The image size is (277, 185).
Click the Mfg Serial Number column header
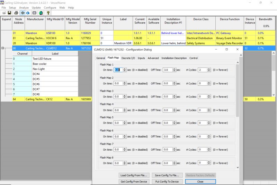(90, 23)
